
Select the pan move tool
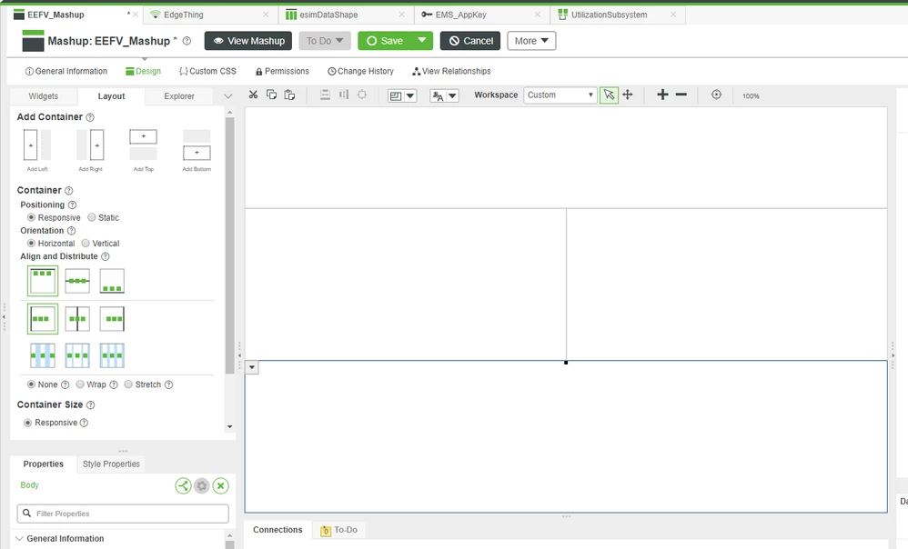tap(628, 95)
